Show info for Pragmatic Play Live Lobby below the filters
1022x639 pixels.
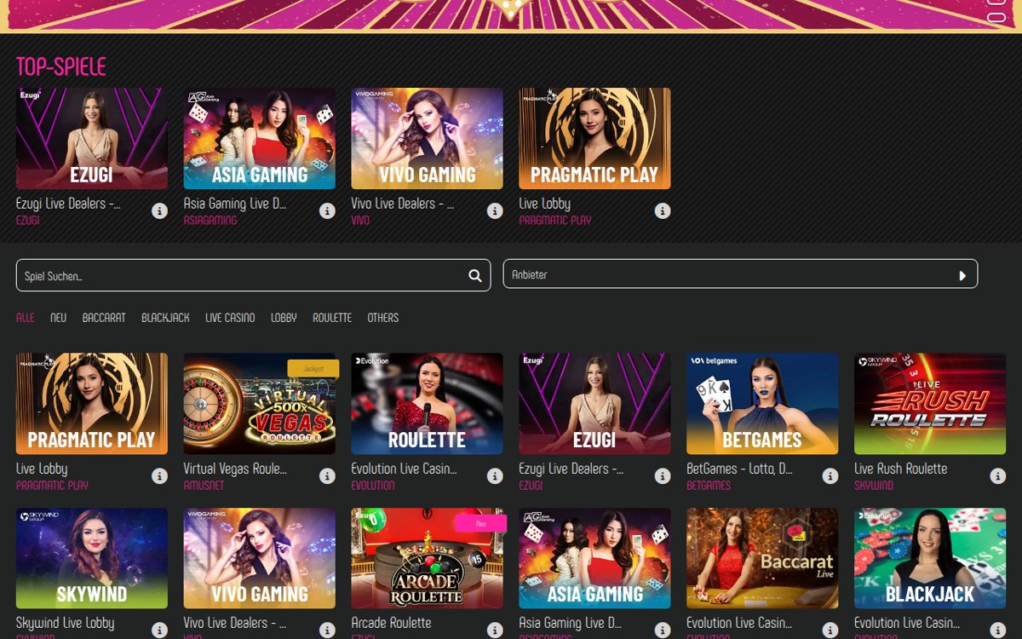(x=159, y=475)
